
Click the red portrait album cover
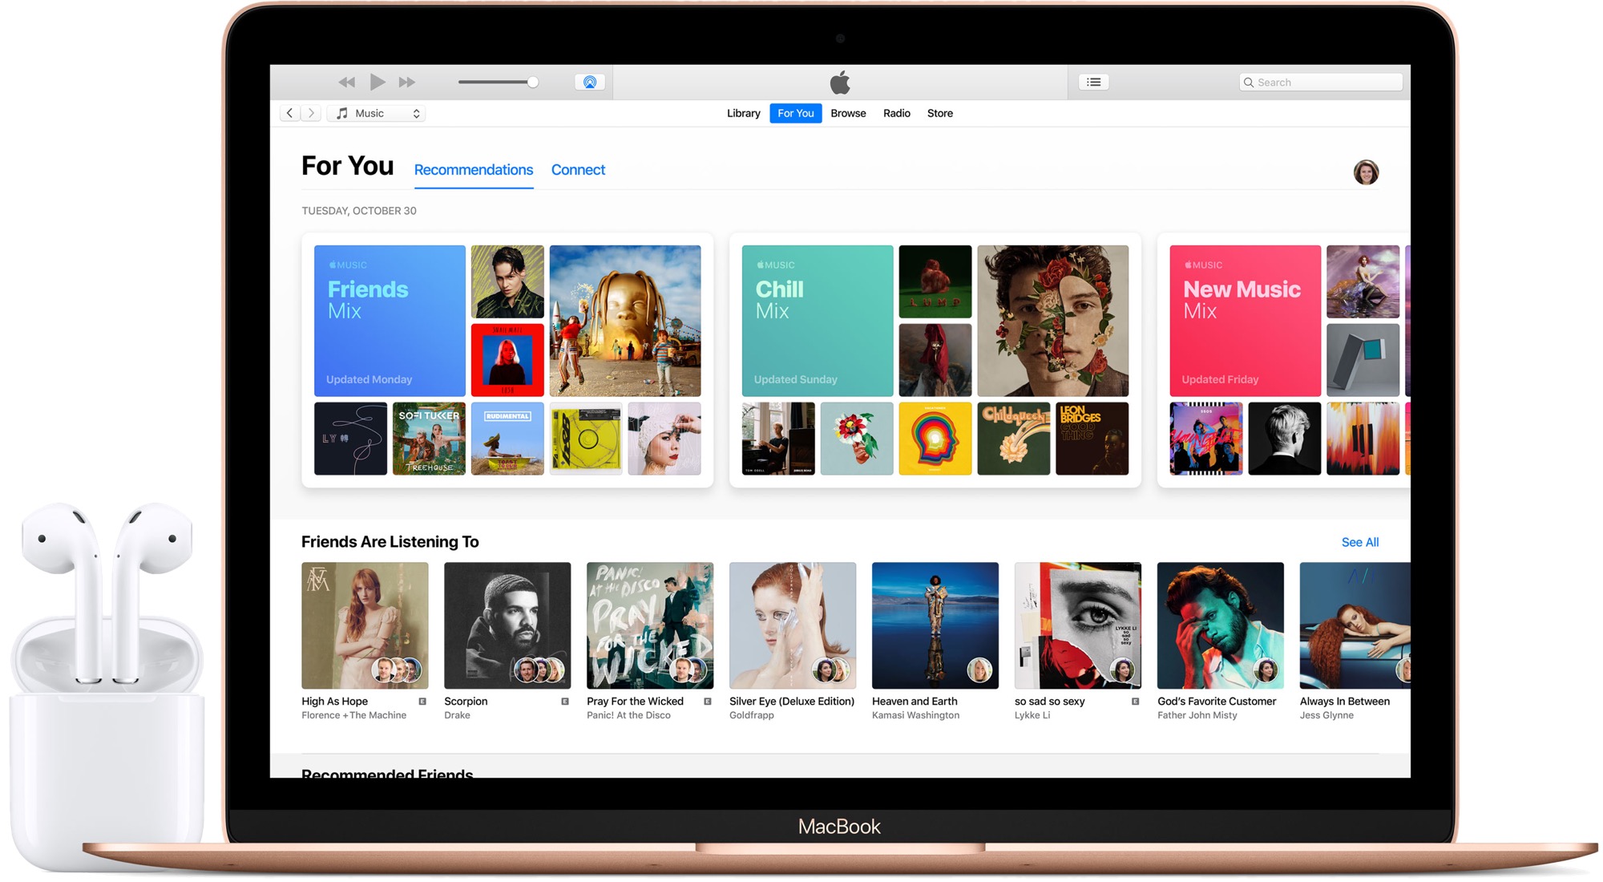[x=507, y=360]
